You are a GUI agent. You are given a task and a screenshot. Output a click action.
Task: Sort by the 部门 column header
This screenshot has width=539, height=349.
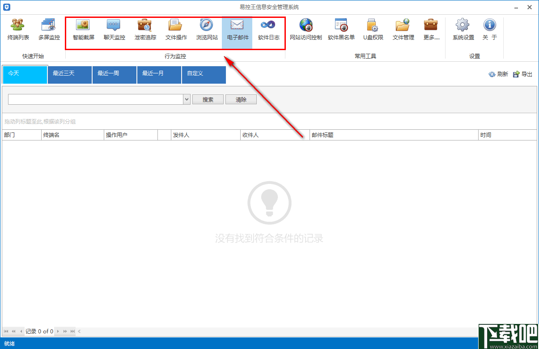21,135
